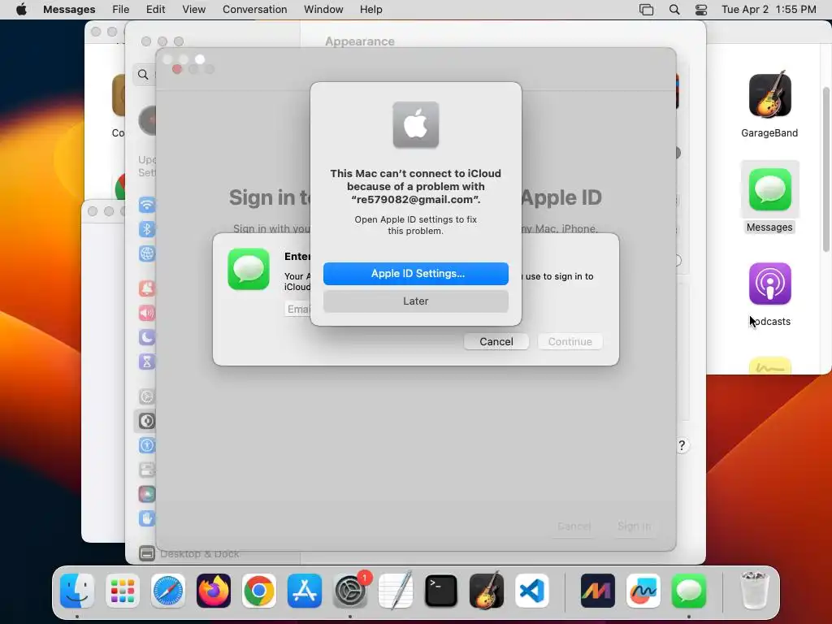Open Wi-Fi settings in the sidebar
The height and width of the screenshot is (624, 832).
point(147,205)
